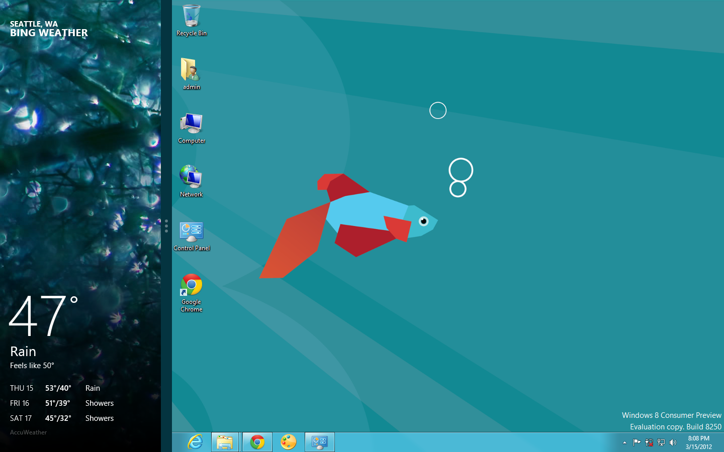Image resolution: width=724 pixels, height=452 pixels.
Task: Click the SEATTLE, WA location label
Action: [34, 24]
